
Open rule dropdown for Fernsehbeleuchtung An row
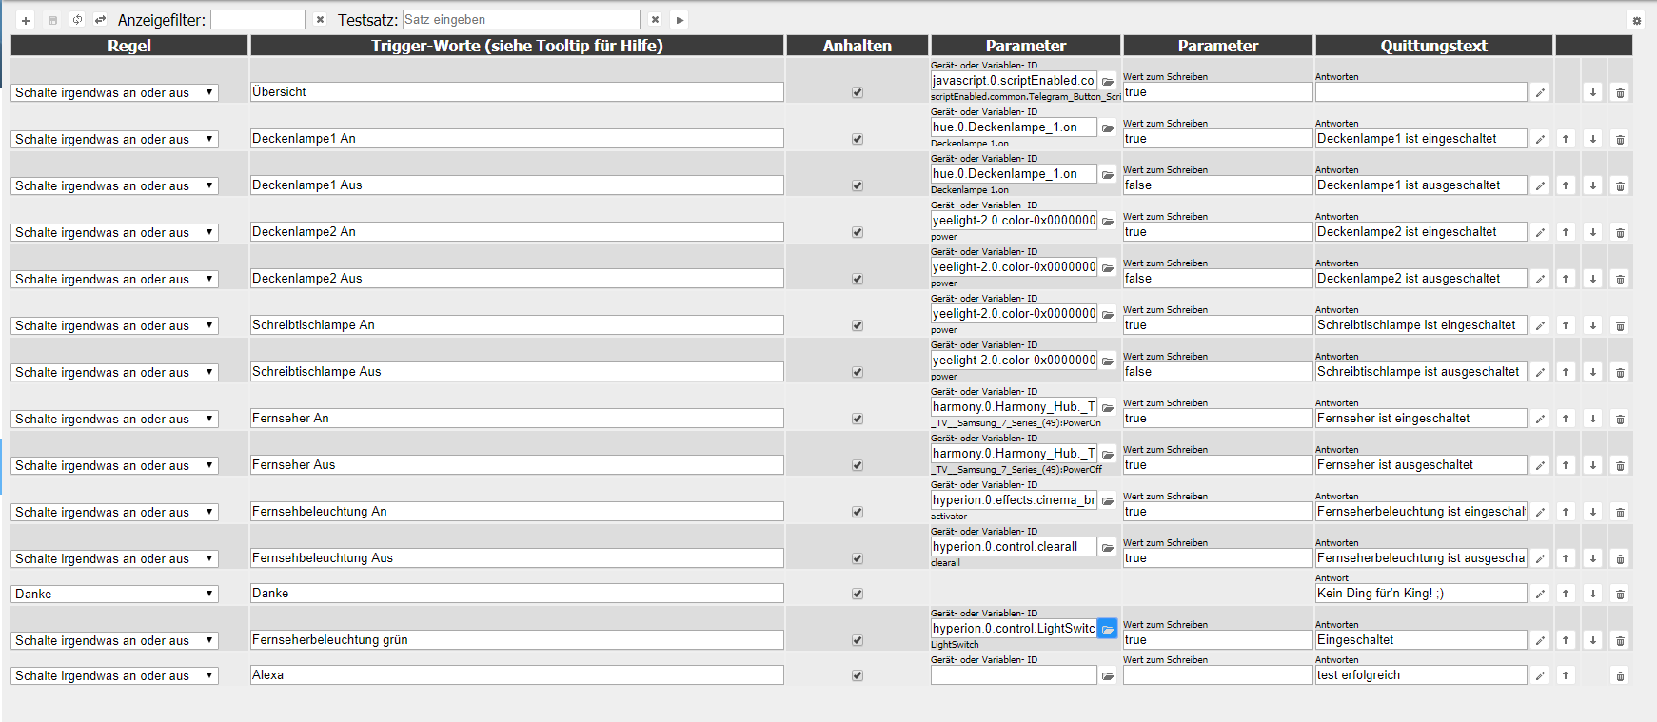coord(115,512)
